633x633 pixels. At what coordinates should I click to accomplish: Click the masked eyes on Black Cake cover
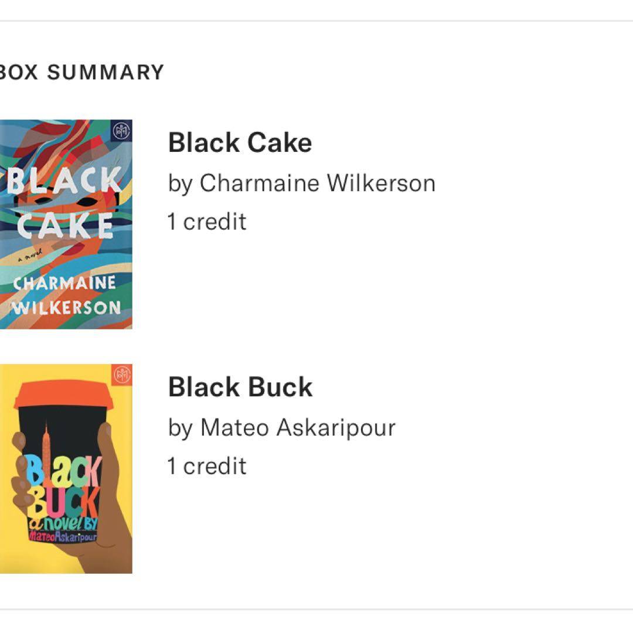64,200
